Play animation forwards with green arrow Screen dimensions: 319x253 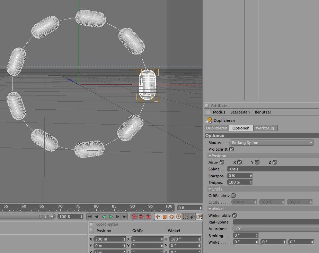pos(111,217)
